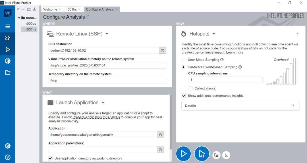Image resolution: width=307 pixels, height=163 pixels.
Task: Click the command line button
Action: click(226, 155)
